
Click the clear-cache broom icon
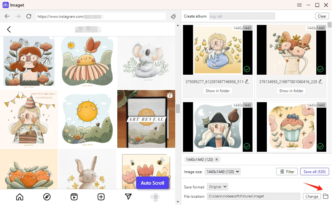coord(173,16)
